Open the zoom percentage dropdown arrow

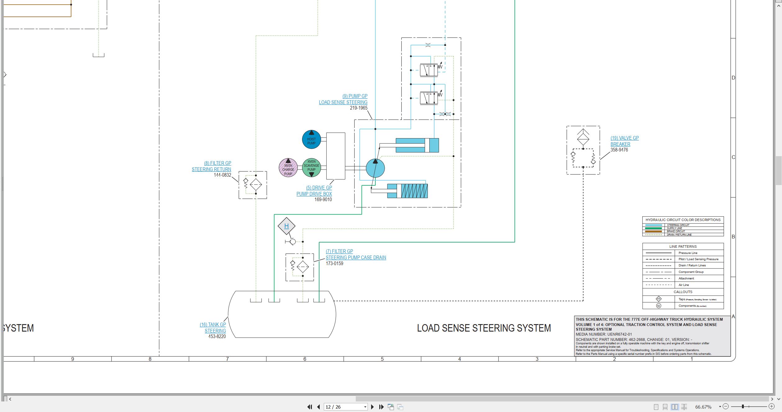720,407
